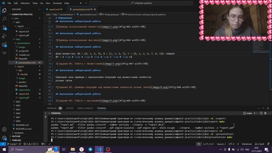Open the Edit menu
Viewport: 272px width, 153px height.
pos(16,3)
